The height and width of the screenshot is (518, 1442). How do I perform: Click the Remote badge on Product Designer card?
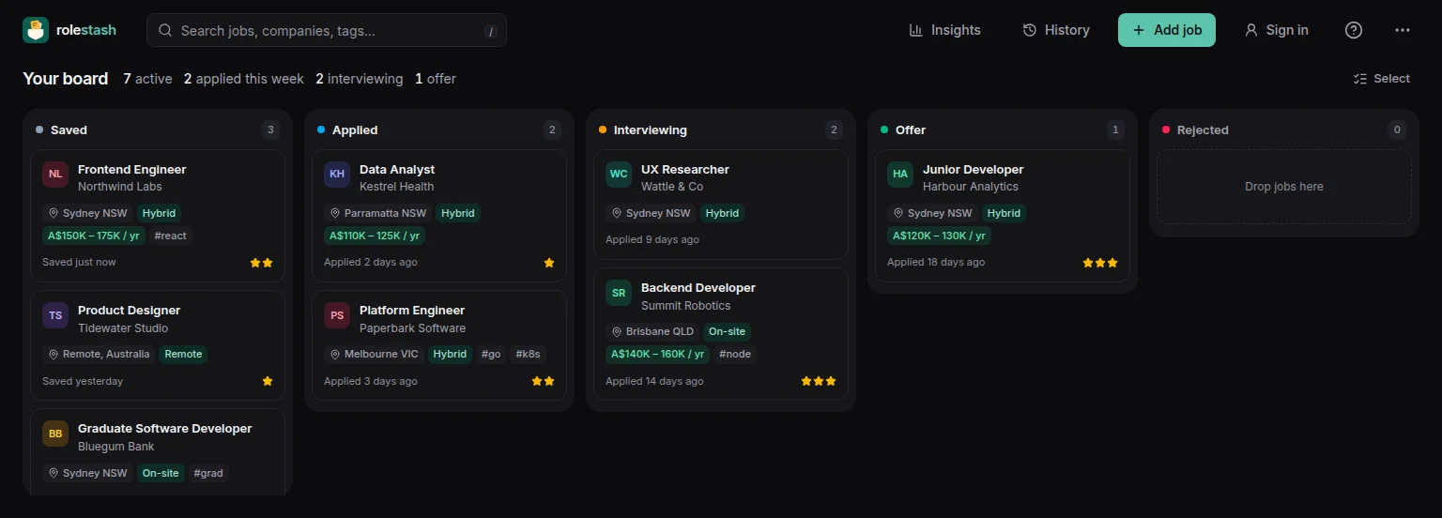[x=183, y=354]
